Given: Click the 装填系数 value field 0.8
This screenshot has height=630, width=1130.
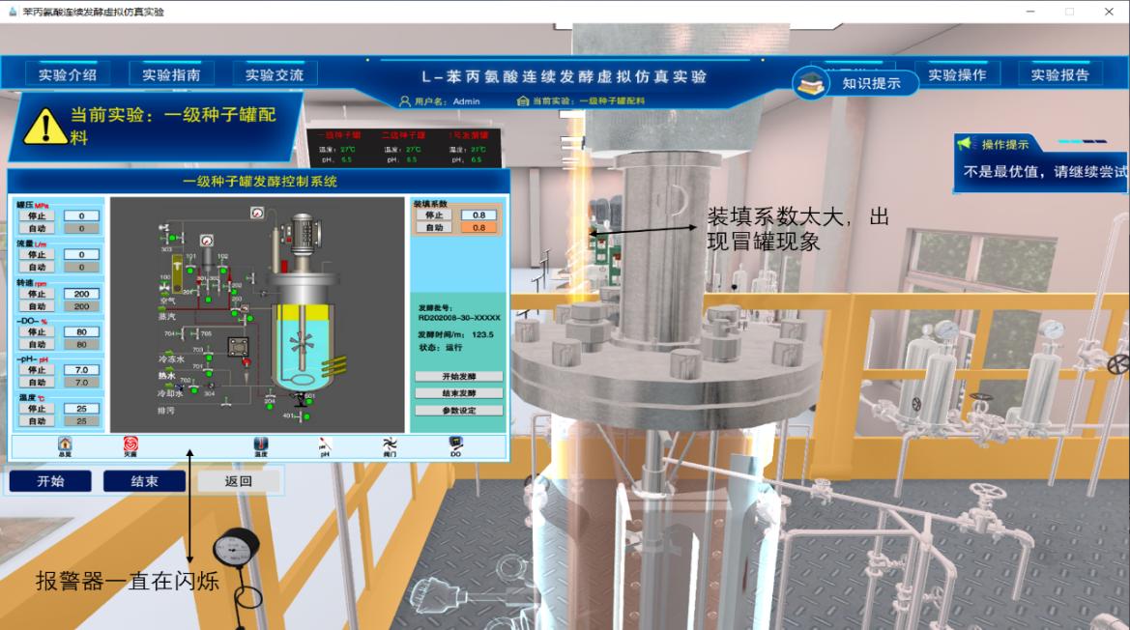Looking at the screenshot, I should (478, 215).
